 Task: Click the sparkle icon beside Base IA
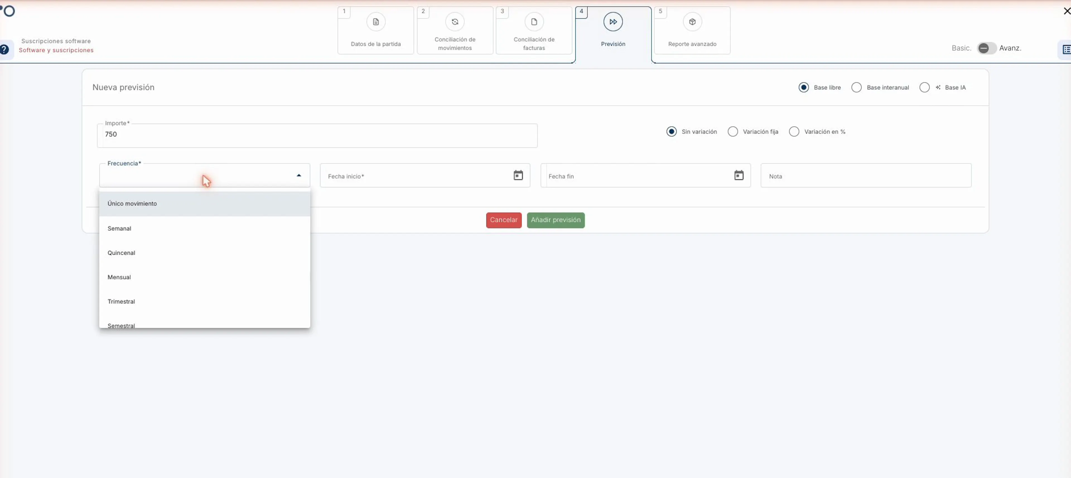click(x=938, y=87)
